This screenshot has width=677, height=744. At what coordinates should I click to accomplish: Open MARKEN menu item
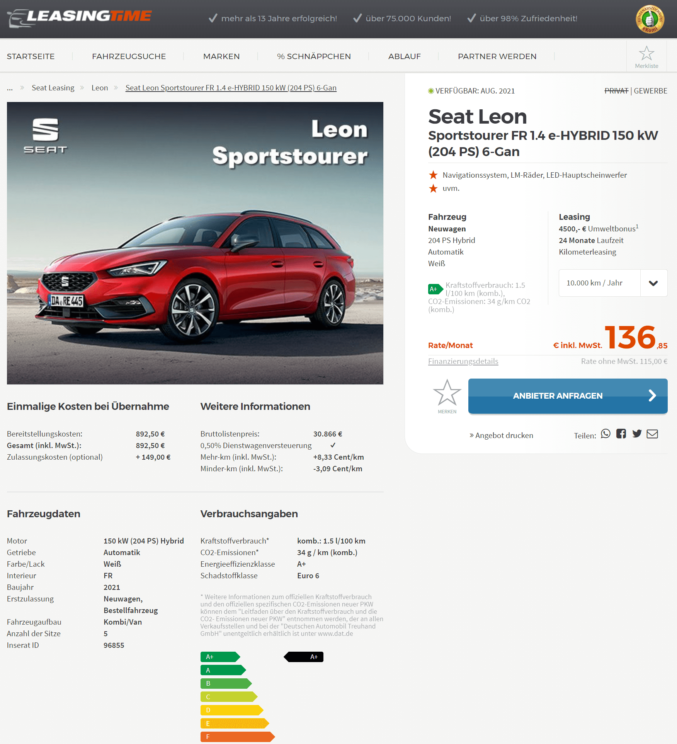[221, 56]
